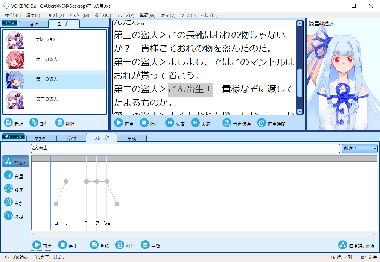Open the ボイス(O) menu
380x262 pixels.
tap(102, 15)
